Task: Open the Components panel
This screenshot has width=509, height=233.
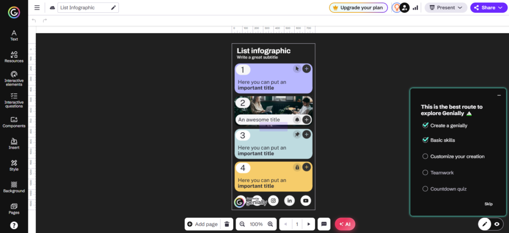Action: [x=14, y=122]
